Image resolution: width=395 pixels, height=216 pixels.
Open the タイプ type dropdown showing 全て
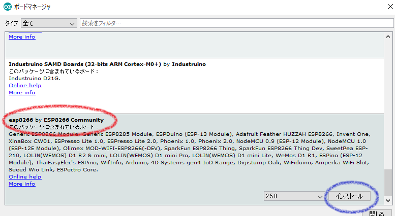point(49,23)
